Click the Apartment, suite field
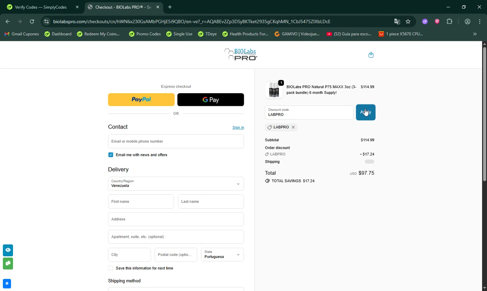Image resolution: width=487 pixels, height=291 pixels. tap(176, 237)
